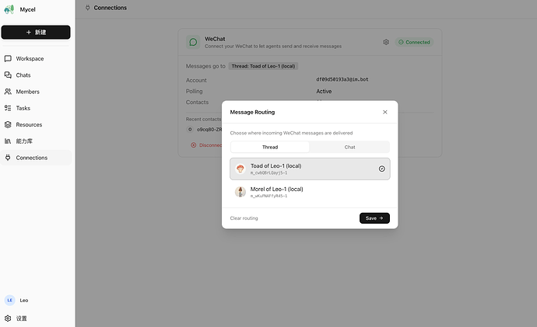Open Workspace from the sidebar
Screen dimensions: 537x327
pos(36,58)
